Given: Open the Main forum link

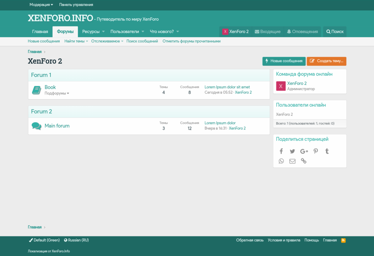Looking at the screenshot, I should point(57,126).
